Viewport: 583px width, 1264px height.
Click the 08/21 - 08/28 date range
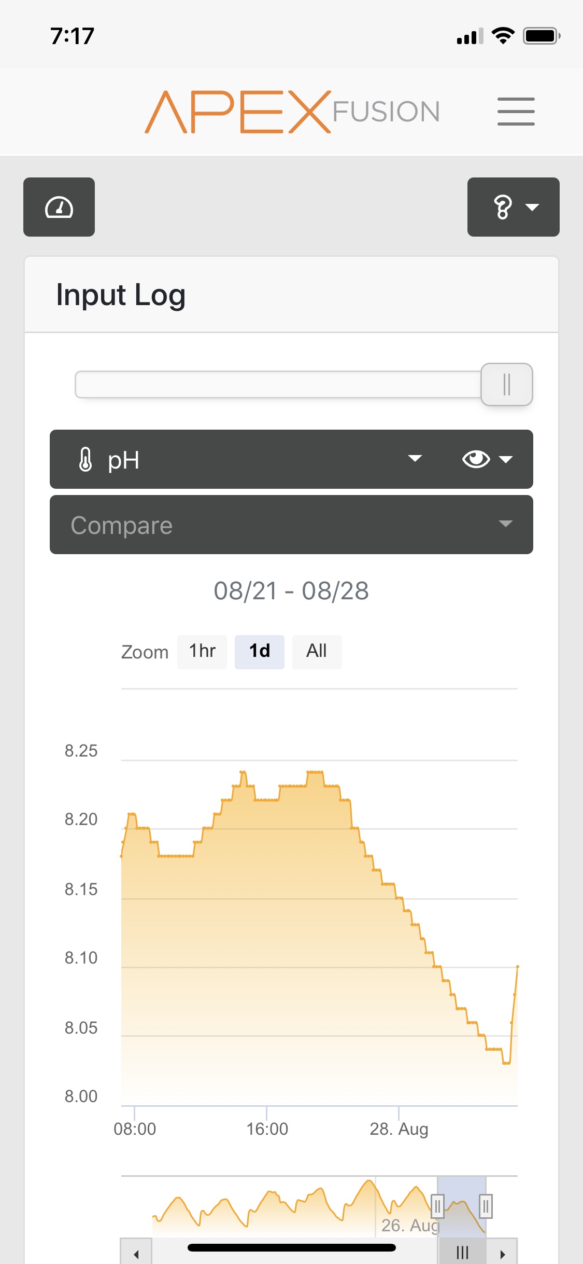tap(291, 591)
